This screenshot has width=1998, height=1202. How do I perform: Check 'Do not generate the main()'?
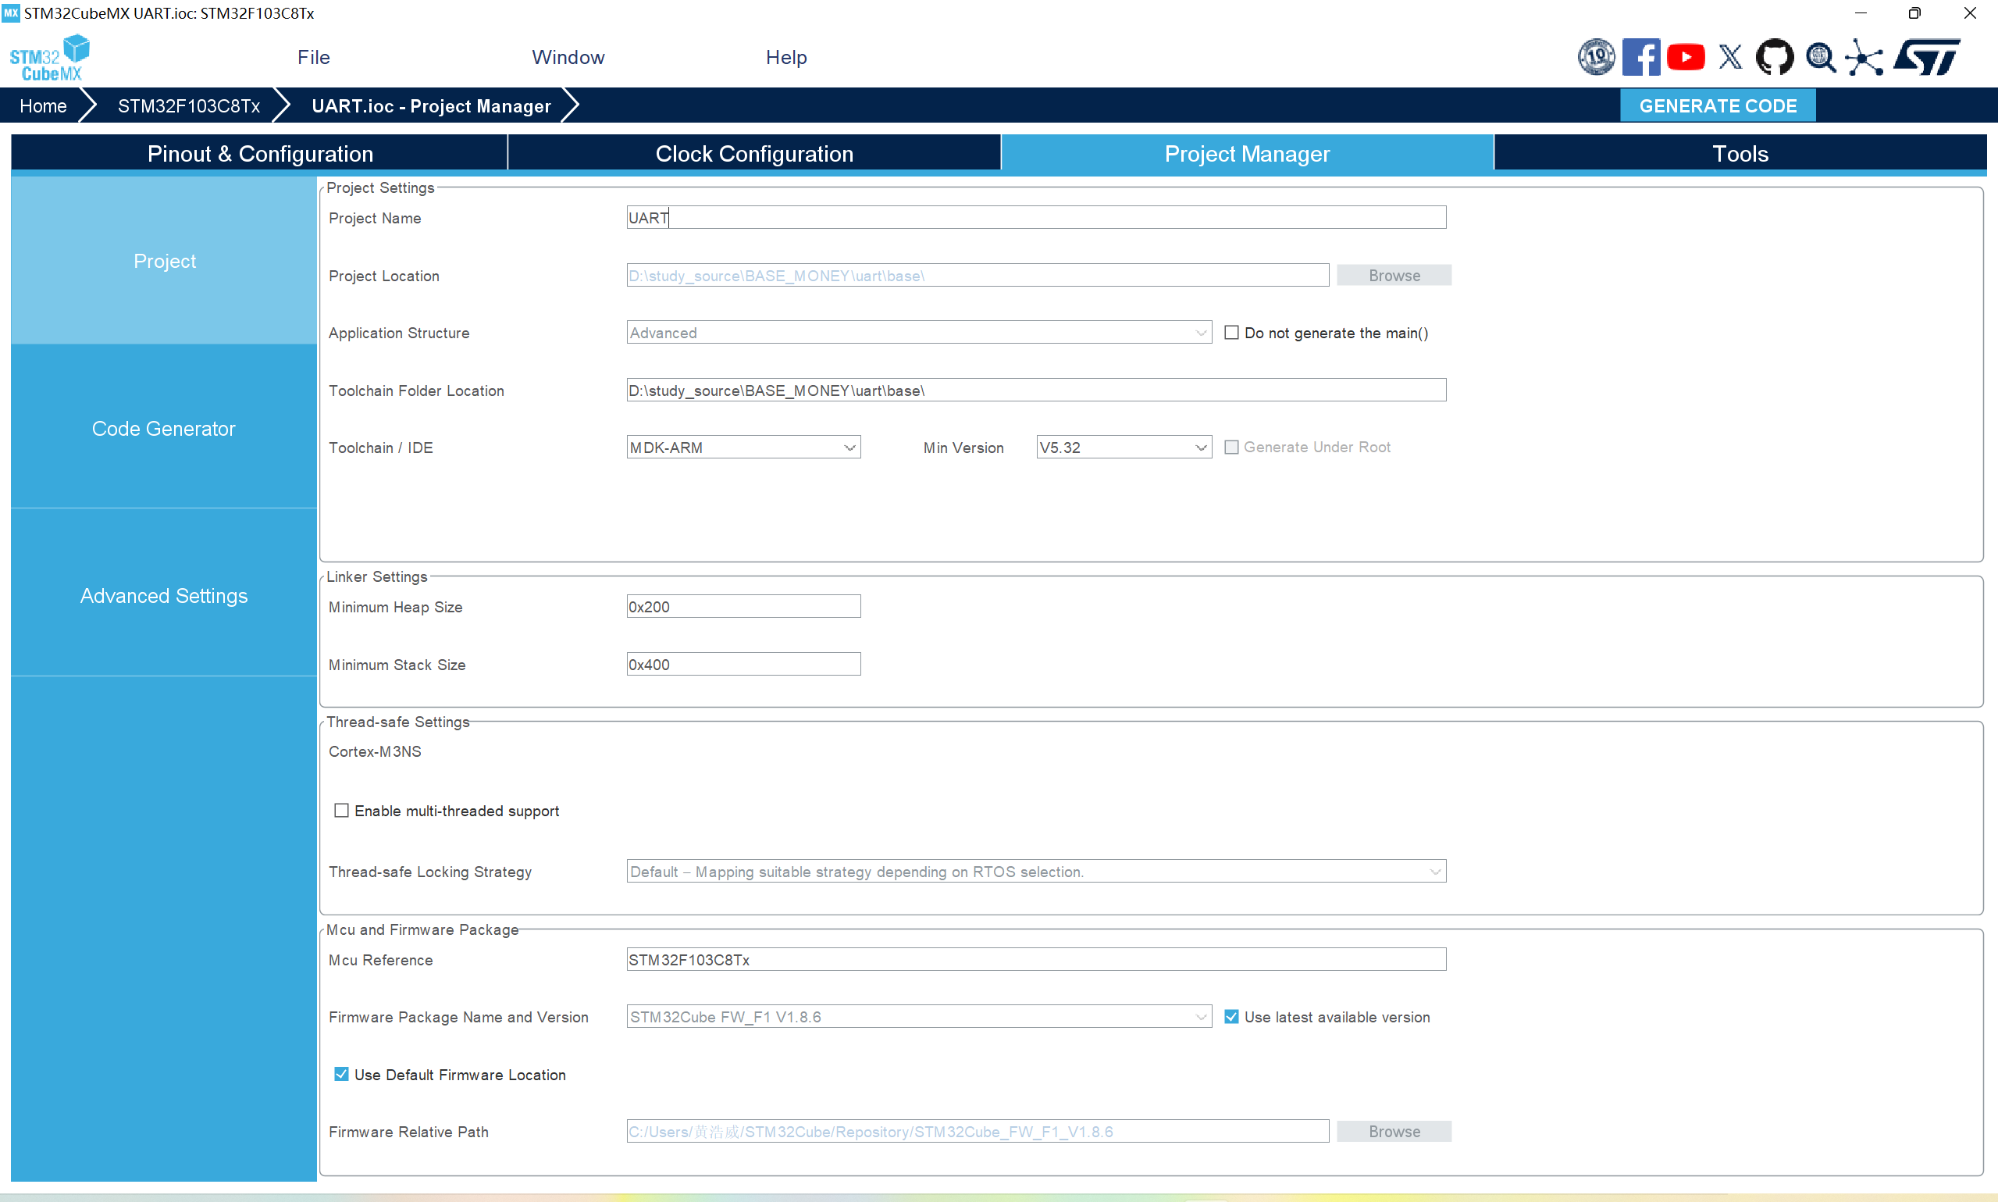[1231, 333]
